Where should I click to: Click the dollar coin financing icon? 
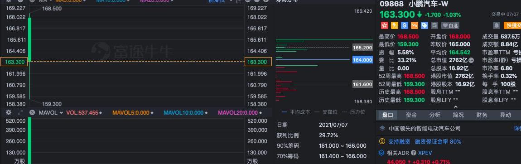pyautogui.click(x=382, y=142)
